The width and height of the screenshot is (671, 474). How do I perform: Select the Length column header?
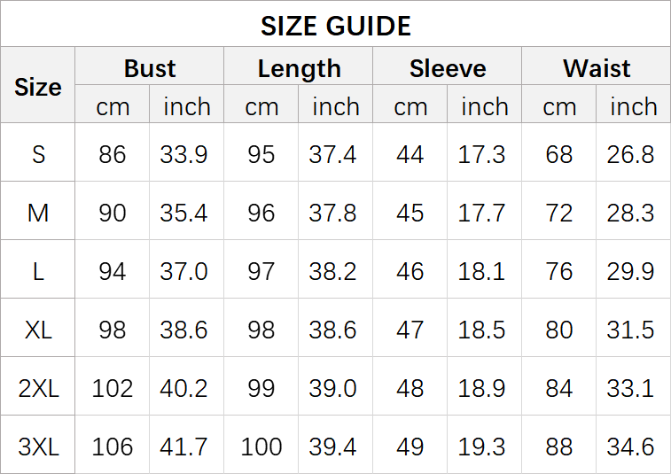[x=299, y=68]
